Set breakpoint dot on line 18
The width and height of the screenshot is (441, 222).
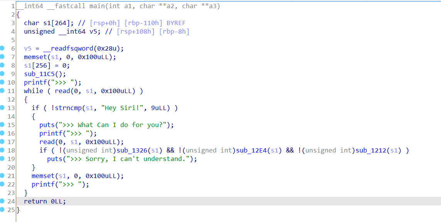2,150
